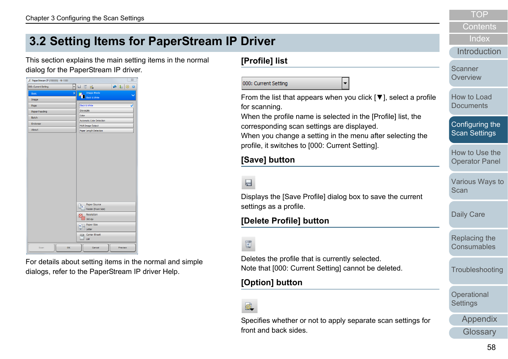Open the Contents page link
This screenshot has width=508, height=359.
click(x=479, y=27)
